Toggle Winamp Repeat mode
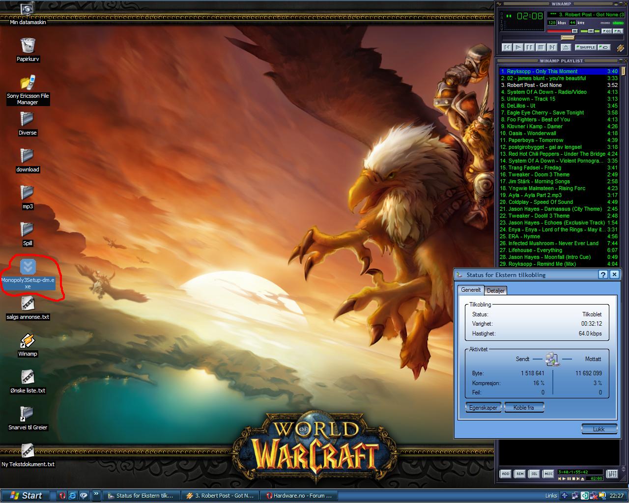This screenshot has height=503, width=629. pos(604,48)
